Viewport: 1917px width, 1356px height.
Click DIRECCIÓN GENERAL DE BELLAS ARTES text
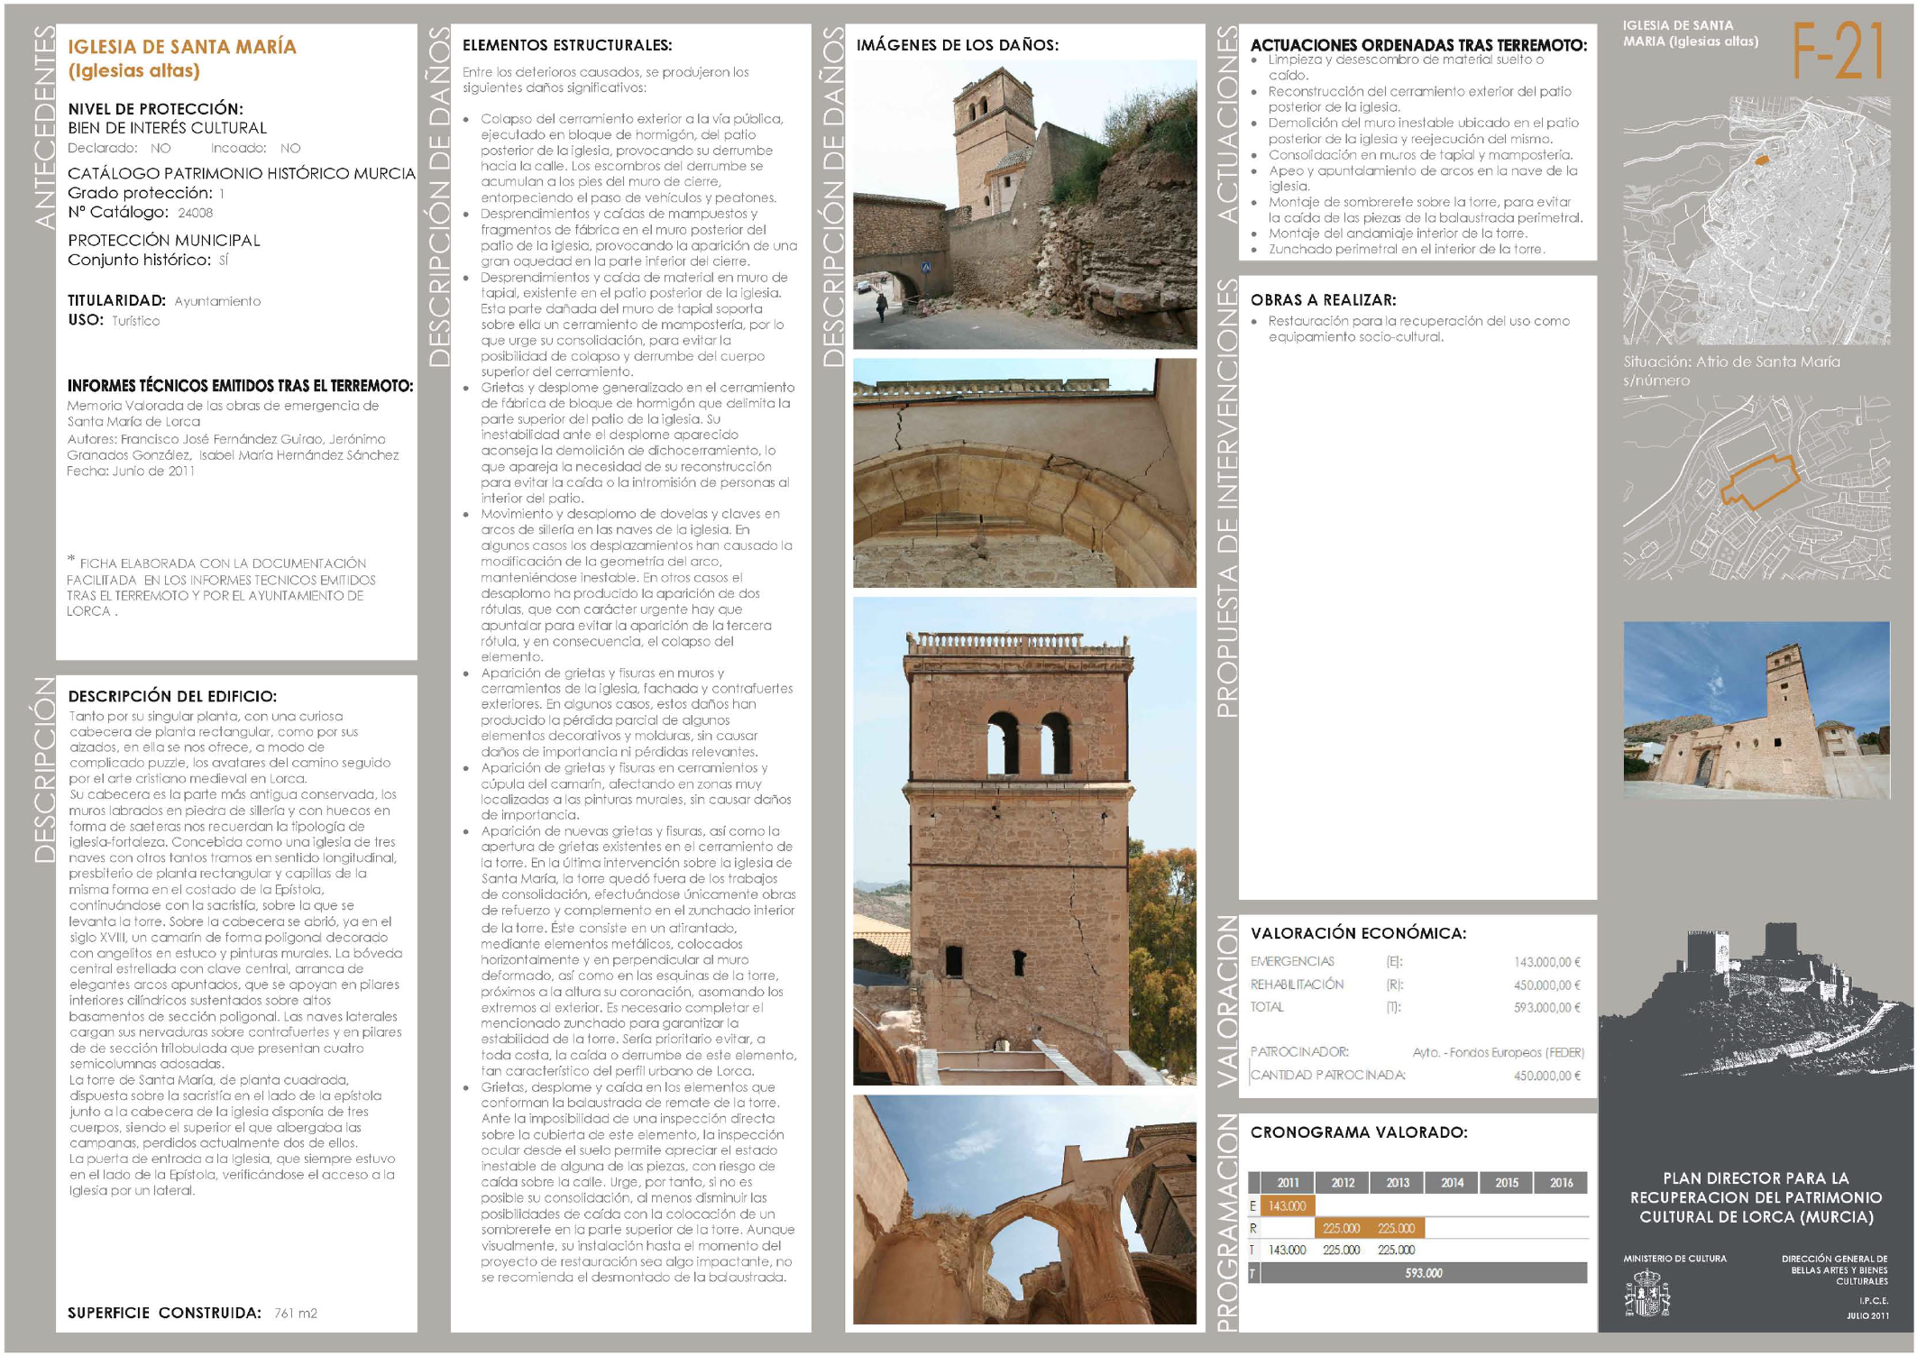(x=1835, y=1269)
